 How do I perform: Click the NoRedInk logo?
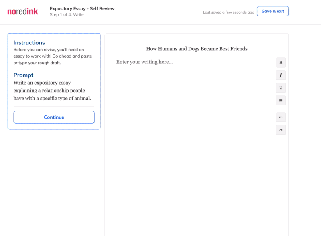[22, 12]
